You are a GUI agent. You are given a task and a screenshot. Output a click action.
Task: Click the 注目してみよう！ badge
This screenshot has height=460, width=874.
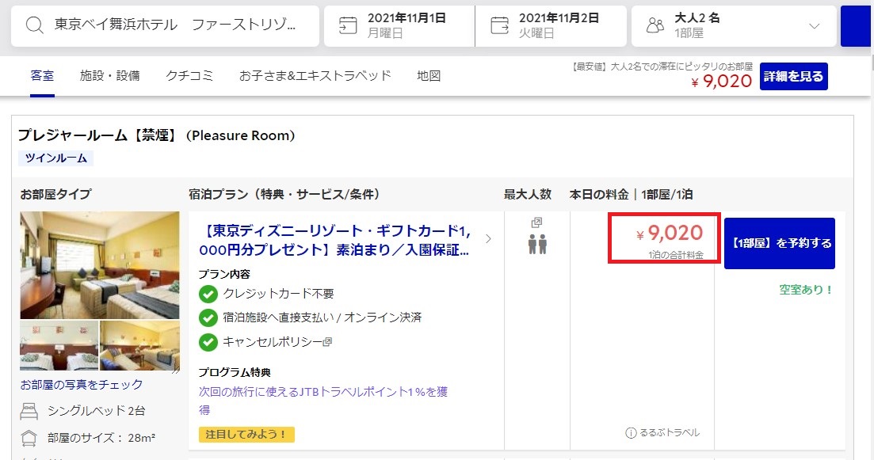click(246, 435)
